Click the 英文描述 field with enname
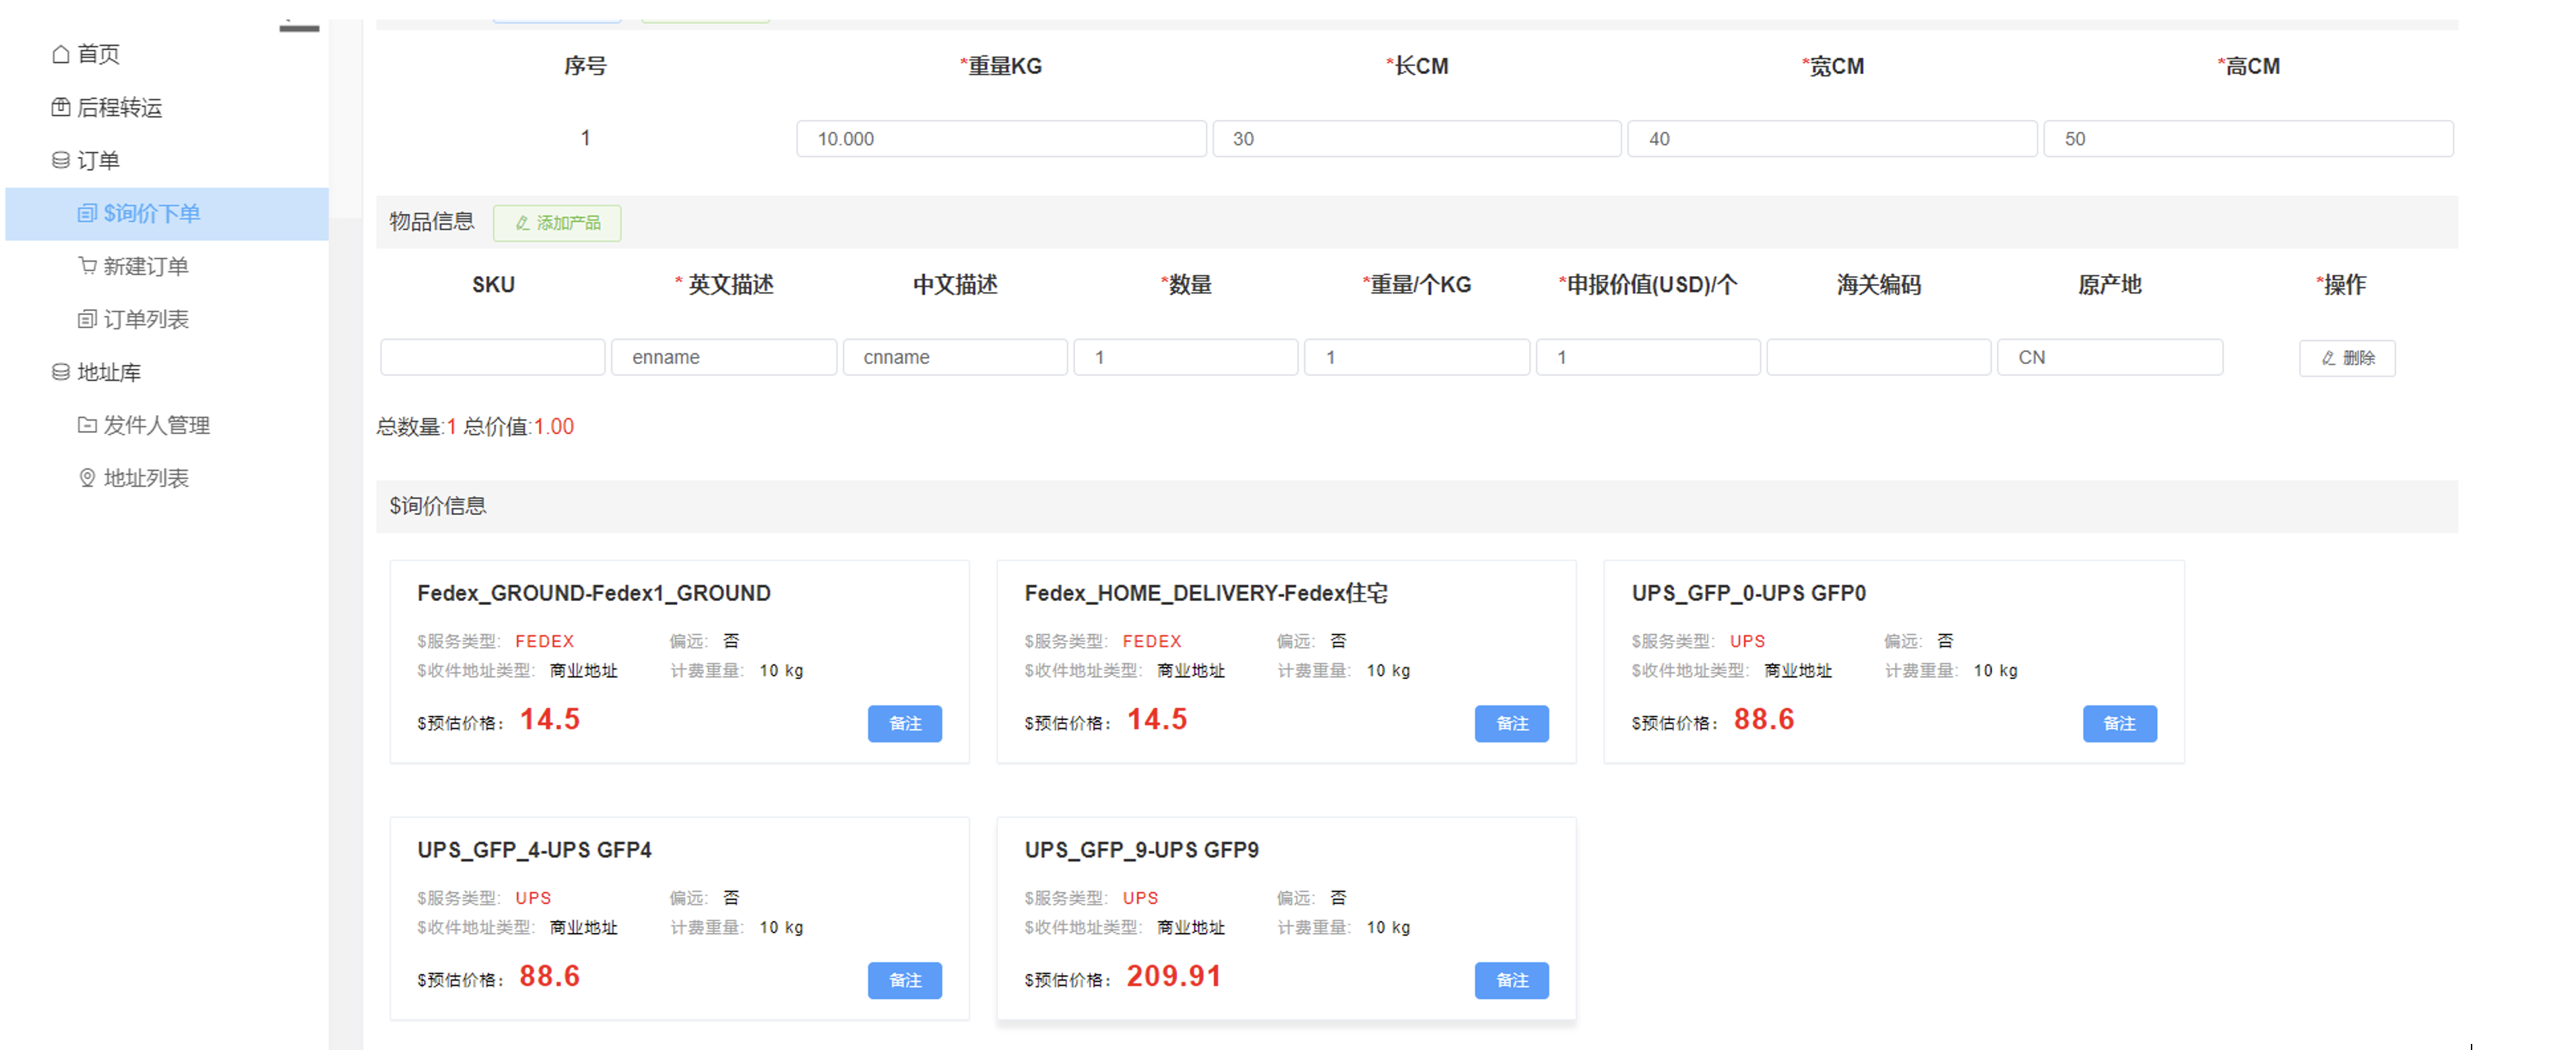 coord(724,357)
